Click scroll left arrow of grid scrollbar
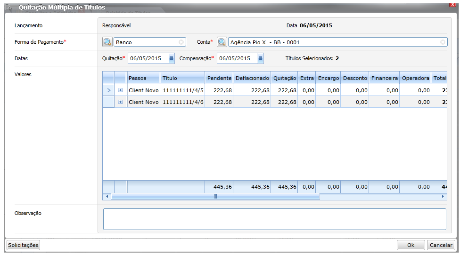The height and width of the screenshot is (254, 460). pos(107,196)
